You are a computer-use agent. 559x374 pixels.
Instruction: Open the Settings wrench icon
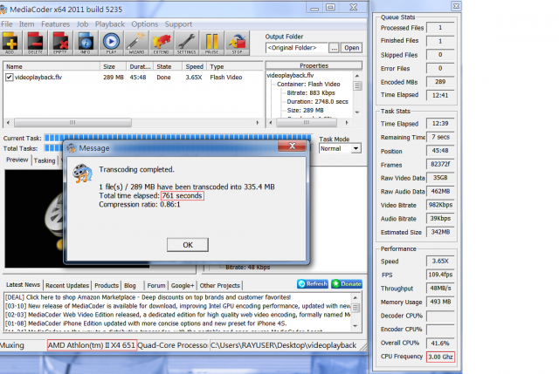[x=186, y=43]
